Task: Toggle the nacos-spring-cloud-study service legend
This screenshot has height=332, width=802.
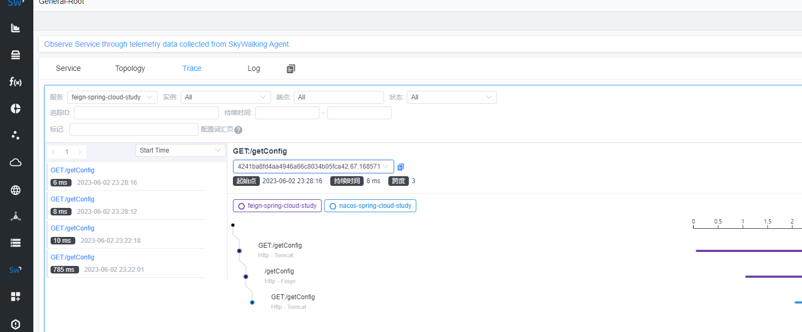Action: pyautogui.click(x=370, y=206)
